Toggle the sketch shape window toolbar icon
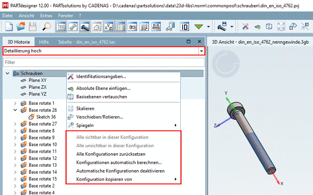 coord(97,27)
